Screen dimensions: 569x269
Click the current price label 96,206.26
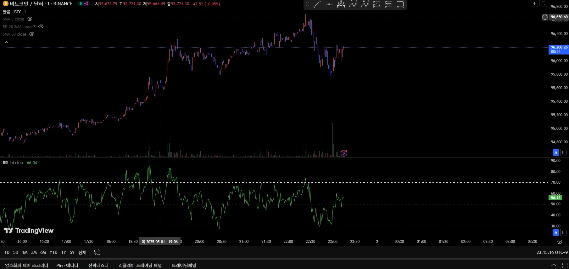click(559, 49)
